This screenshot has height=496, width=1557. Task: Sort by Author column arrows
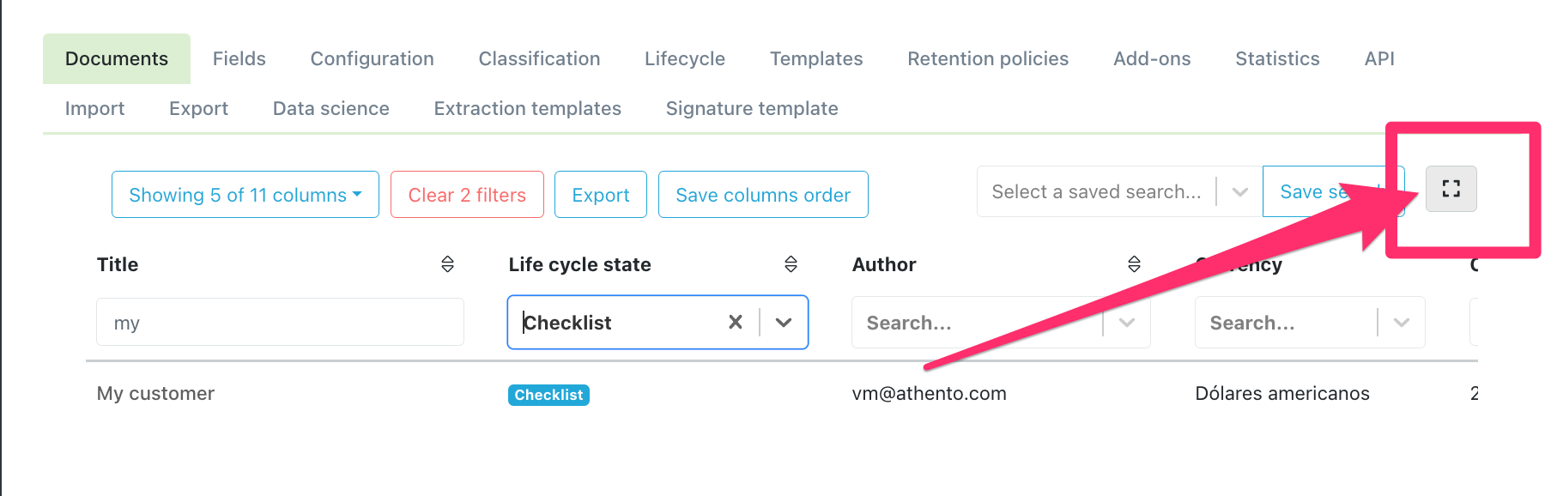[x=1134, y=264]
